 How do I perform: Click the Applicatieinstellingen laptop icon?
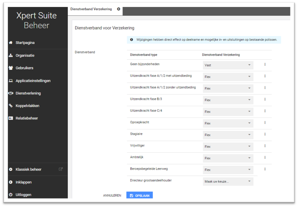(11, 81)
